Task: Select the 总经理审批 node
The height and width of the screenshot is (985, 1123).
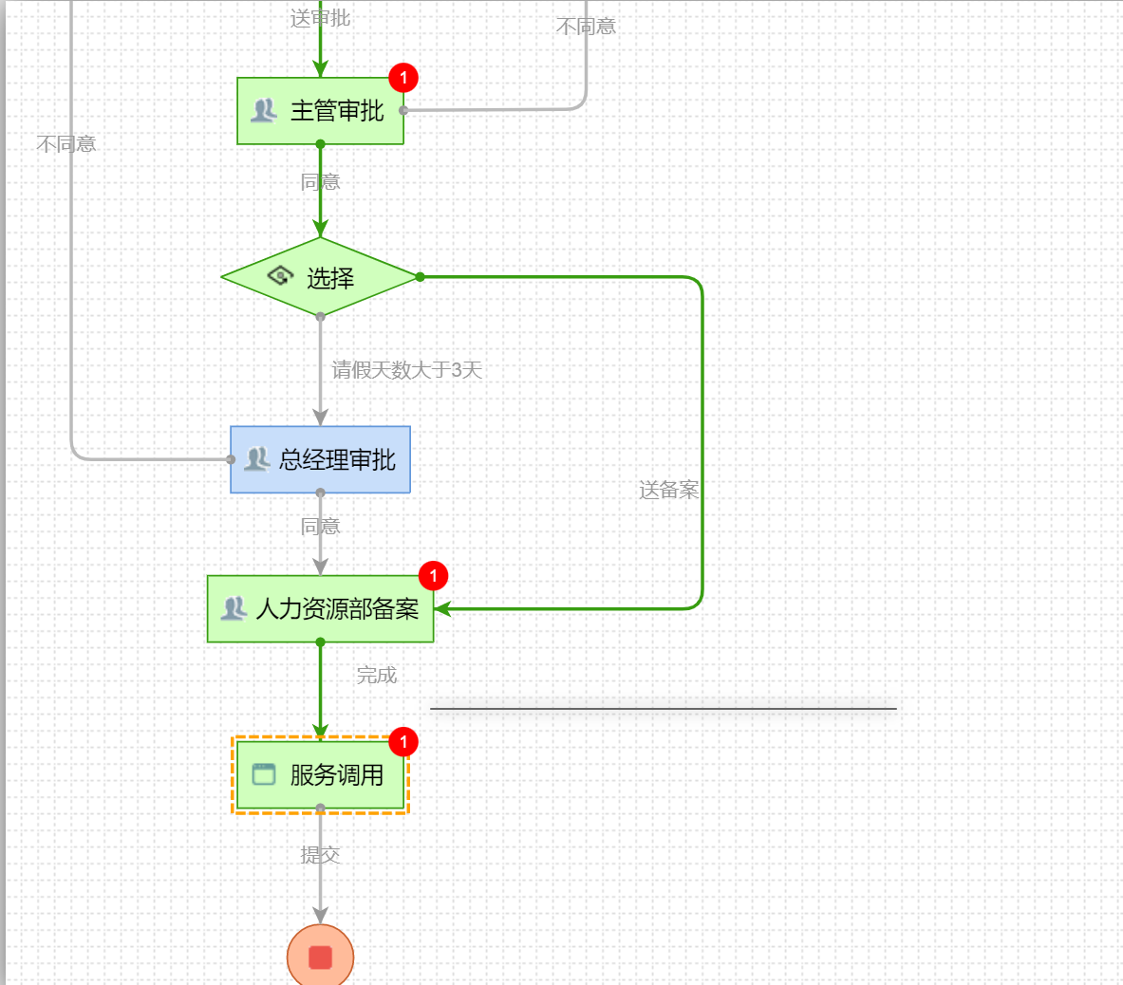Action: [320, 459]
